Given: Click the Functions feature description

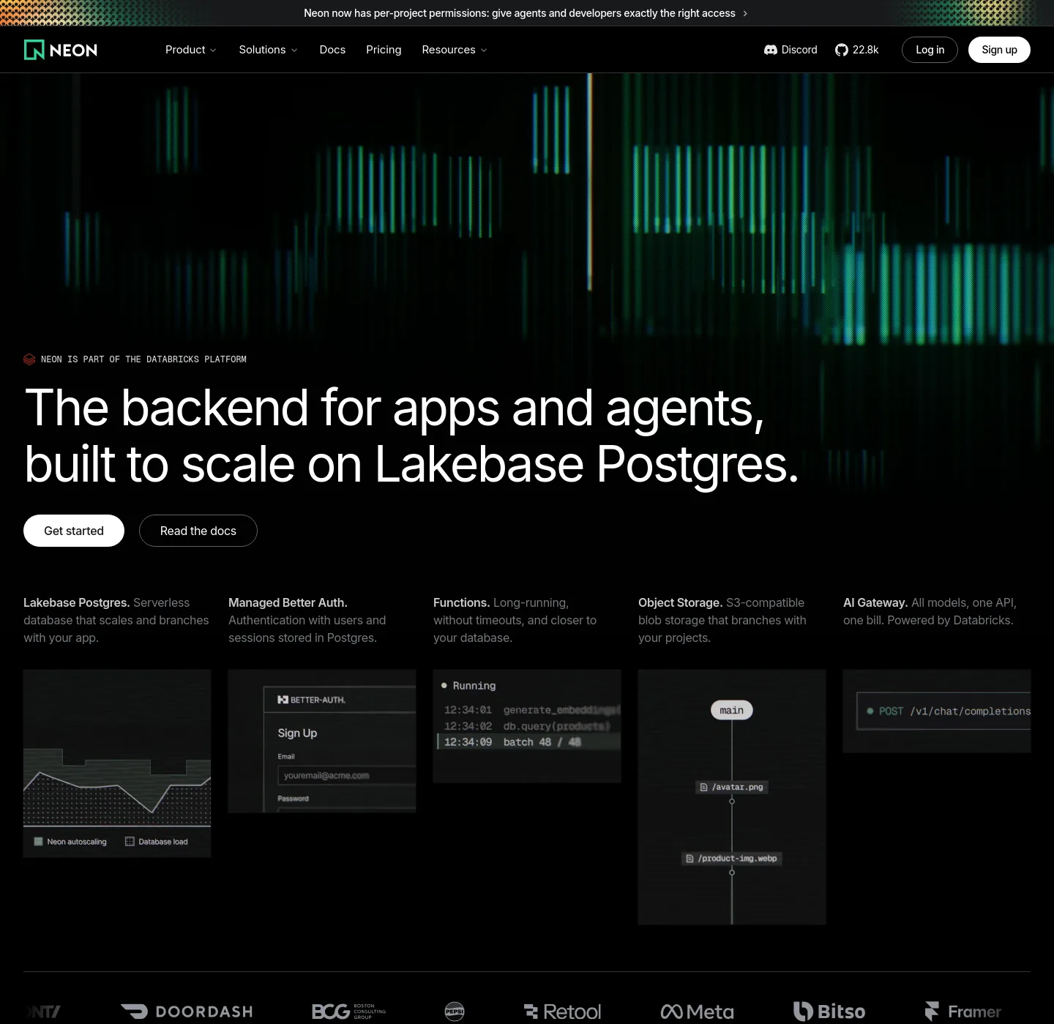Looking at the screenshot, I should (515, 620).
